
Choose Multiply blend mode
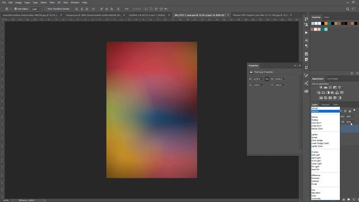point(325,120)
